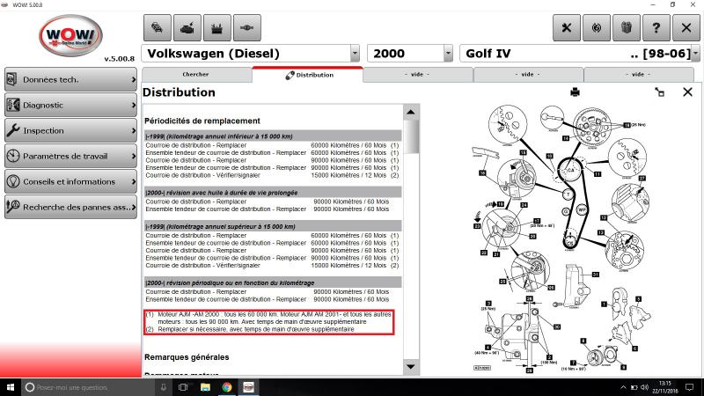Click the Cortana microphone icon
The height and width of the screenshot is (396, 704).
pos(163,387)
